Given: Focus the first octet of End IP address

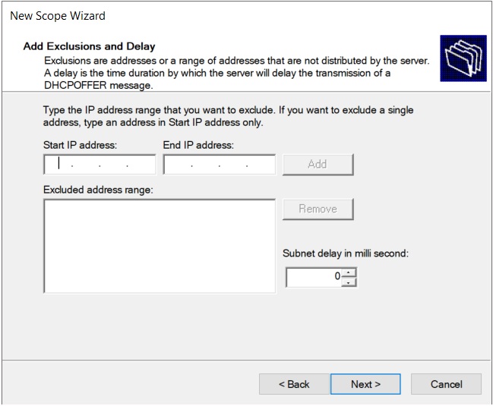Looking at the screenshot, I should pyautogui.click(x=177, y=165).
